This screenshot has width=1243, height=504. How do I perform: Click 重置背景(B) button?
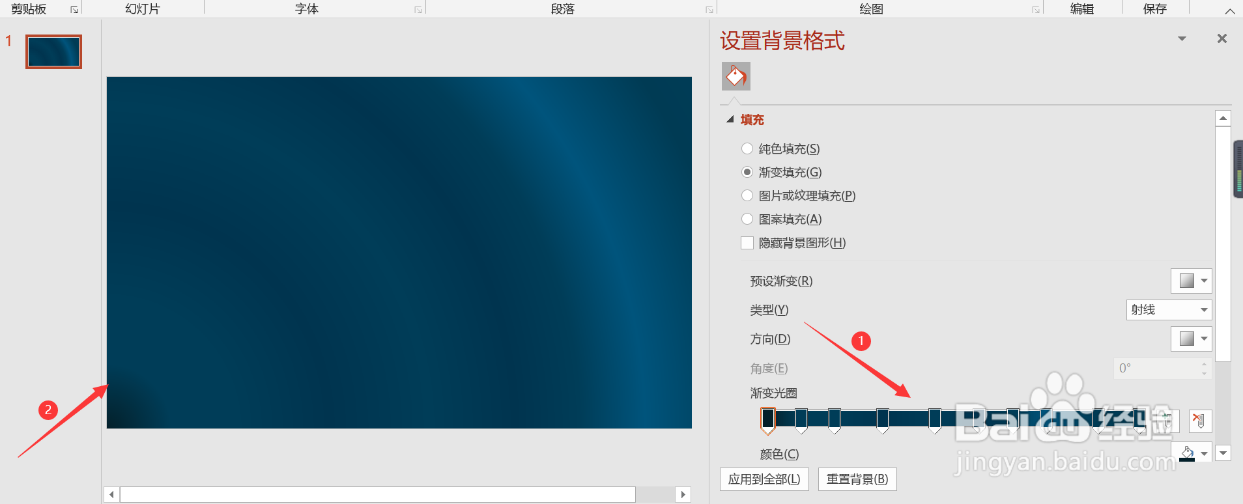857,479
